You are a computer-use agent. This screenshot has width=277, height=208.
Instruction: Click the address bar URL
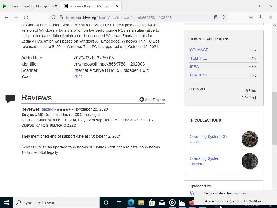pos(119,18)
